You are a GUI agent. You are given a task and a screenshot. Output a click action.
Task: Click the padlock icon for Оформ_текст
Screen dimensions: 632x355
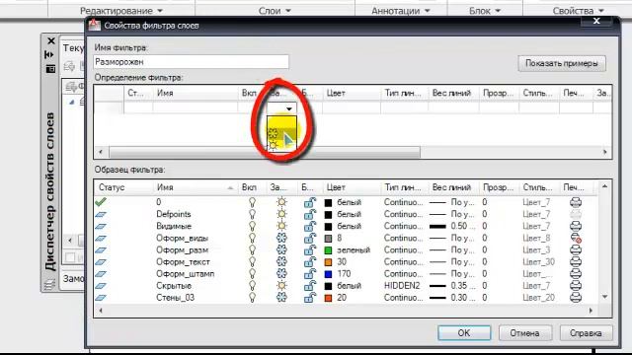pos(309,262)
